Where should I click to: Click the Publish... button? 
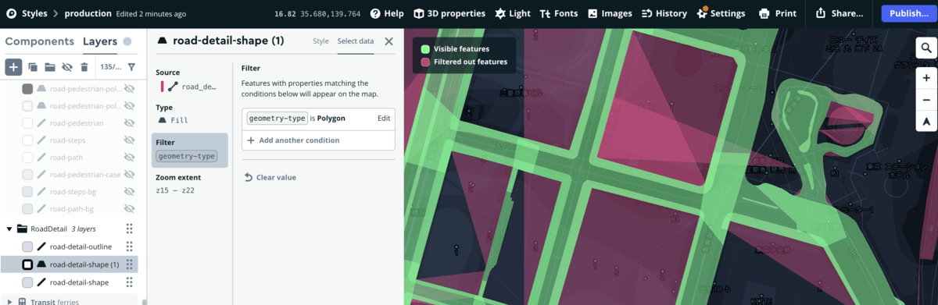click(x=908, y=13)
